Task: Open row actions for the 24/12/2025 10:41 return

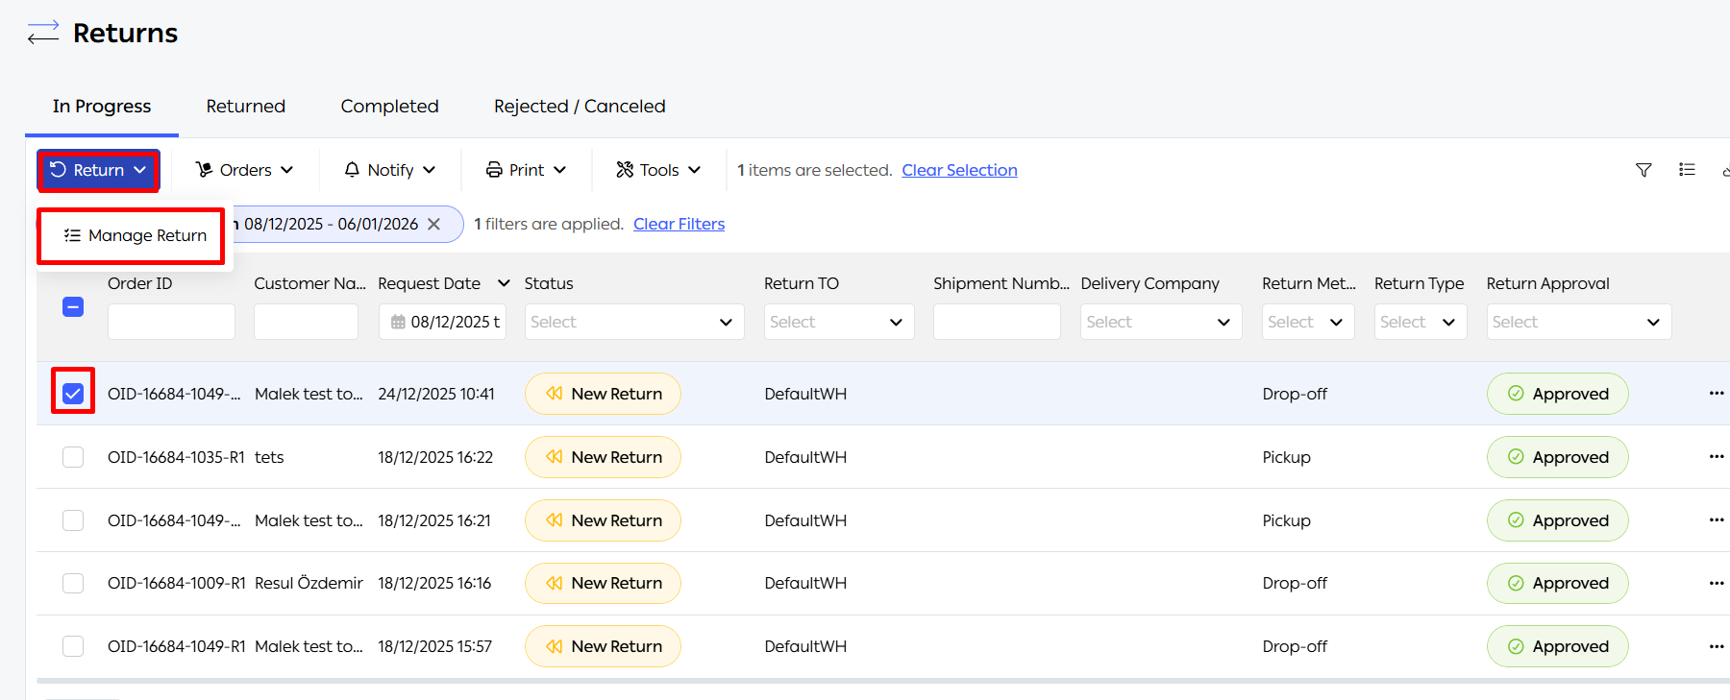Action: (1716, 394)
